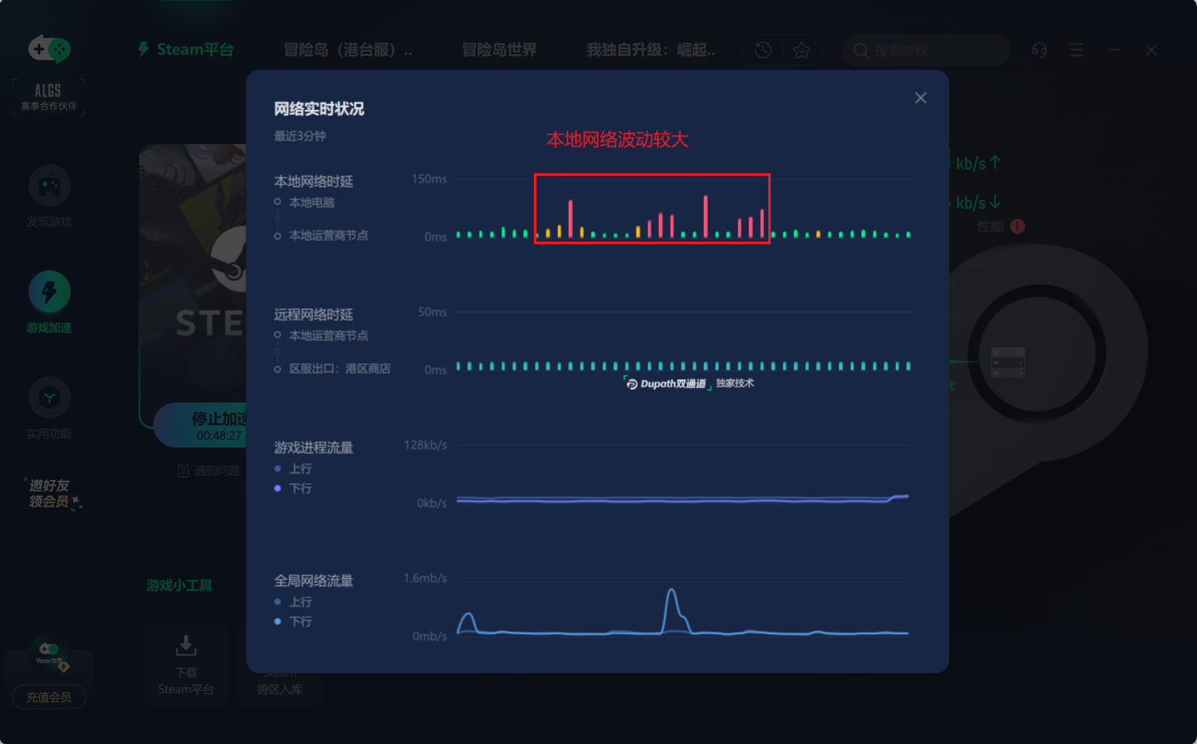Click the 全局网络流量 heading
Image resolution: width=1197 pixels, height=744 pixels.
[x=314, y=581]
